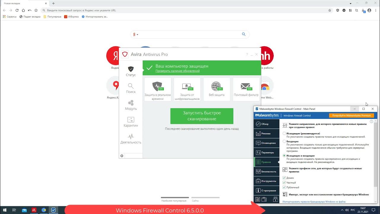Image resolution: width=380 pixels, height=214 pixels.
Task: Open Avira Статус tab
Action: (x=131, y=71)
